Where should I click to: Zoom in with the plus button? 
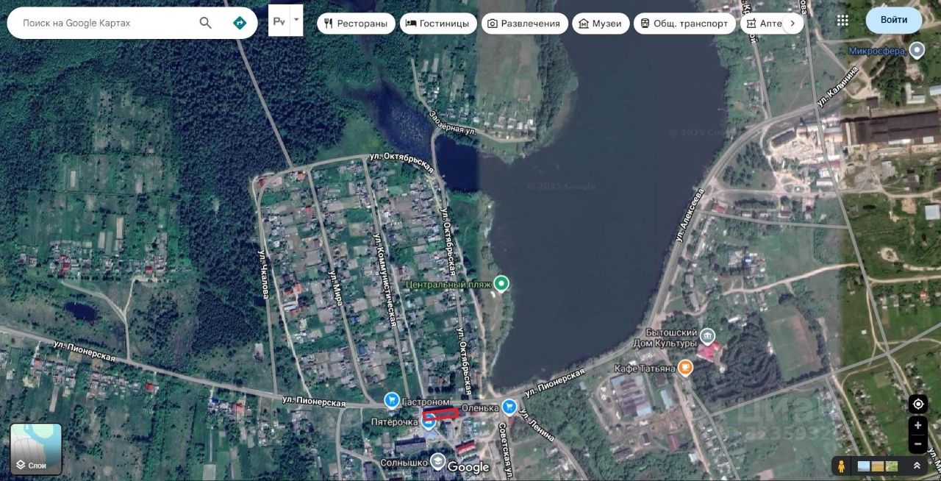pos(917,425)
